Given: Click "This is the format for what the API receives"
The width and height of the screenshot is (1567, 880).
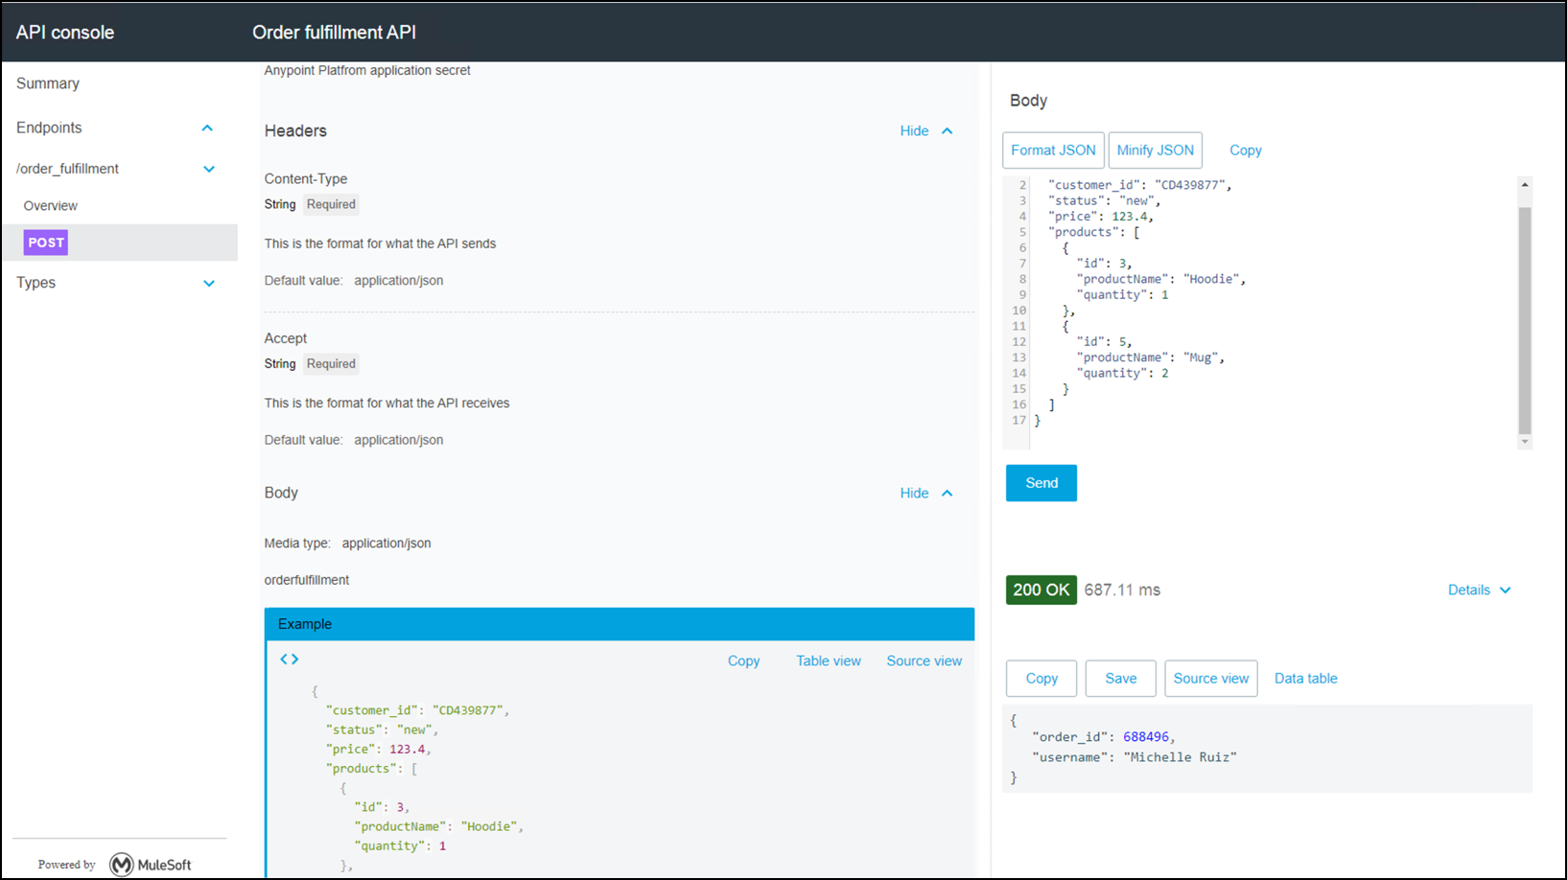Looking at the screenshot, I should tap(386, 404).
